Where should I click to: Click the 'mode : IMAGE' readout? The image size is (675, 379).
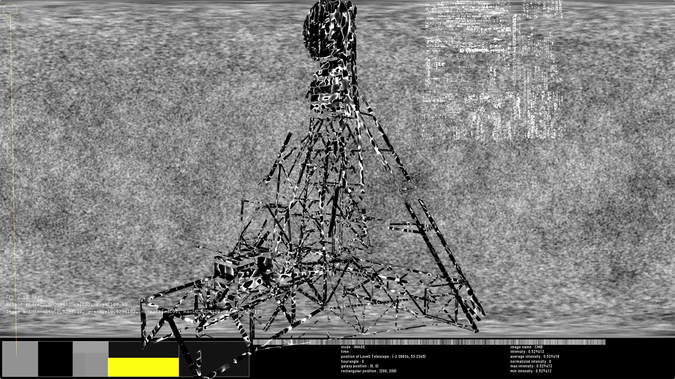pyautogui.click(x=353, y=347)
